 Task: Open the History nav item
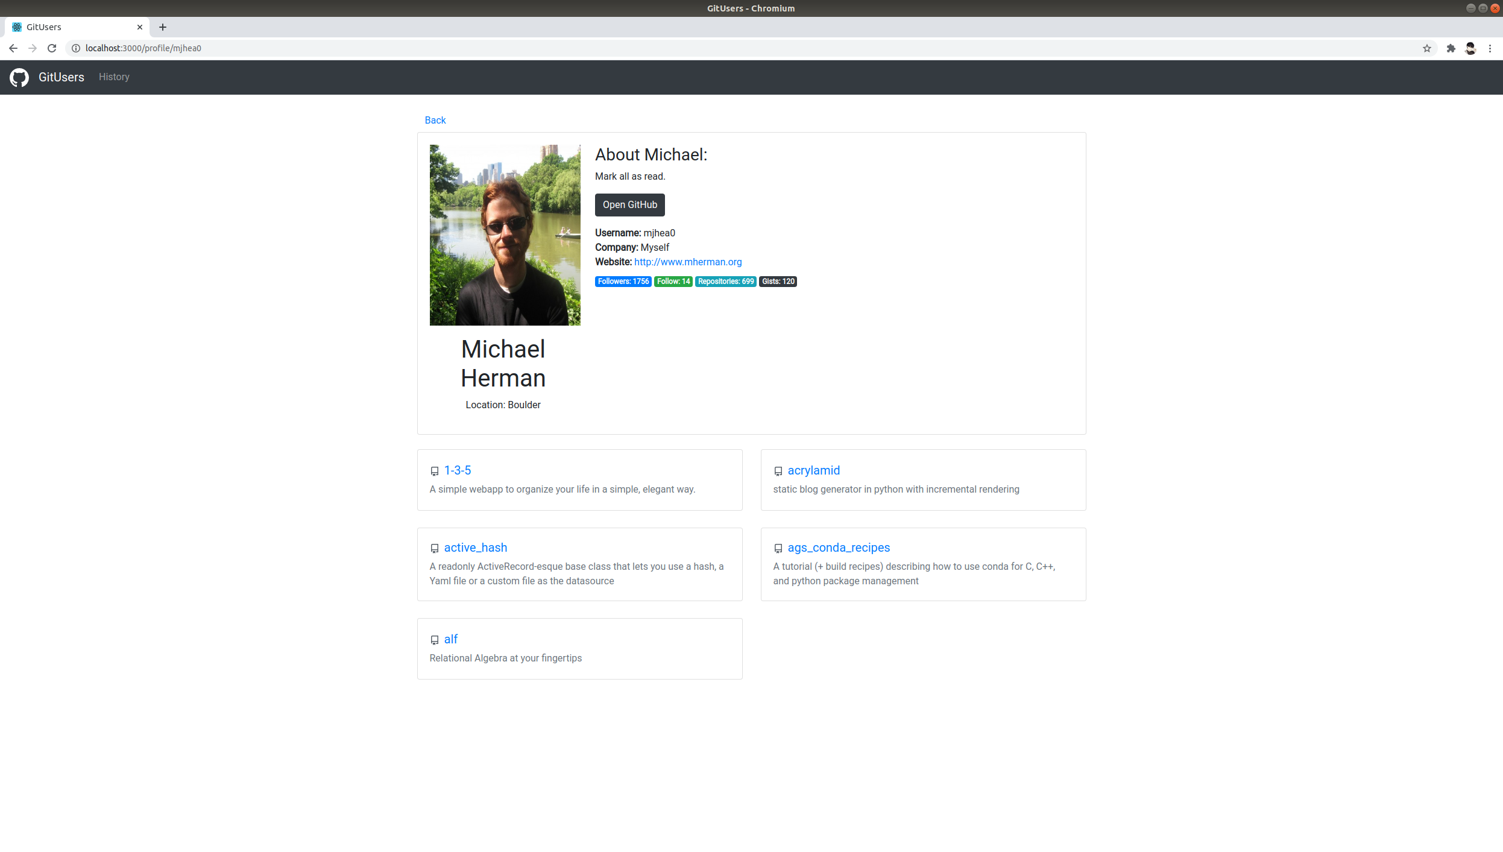(114, 77)
